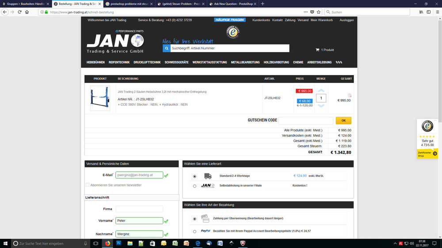Viewport: 442px width, 248px height.
Task: Click the Gutschein Code input field
Action: click(305, 120)
